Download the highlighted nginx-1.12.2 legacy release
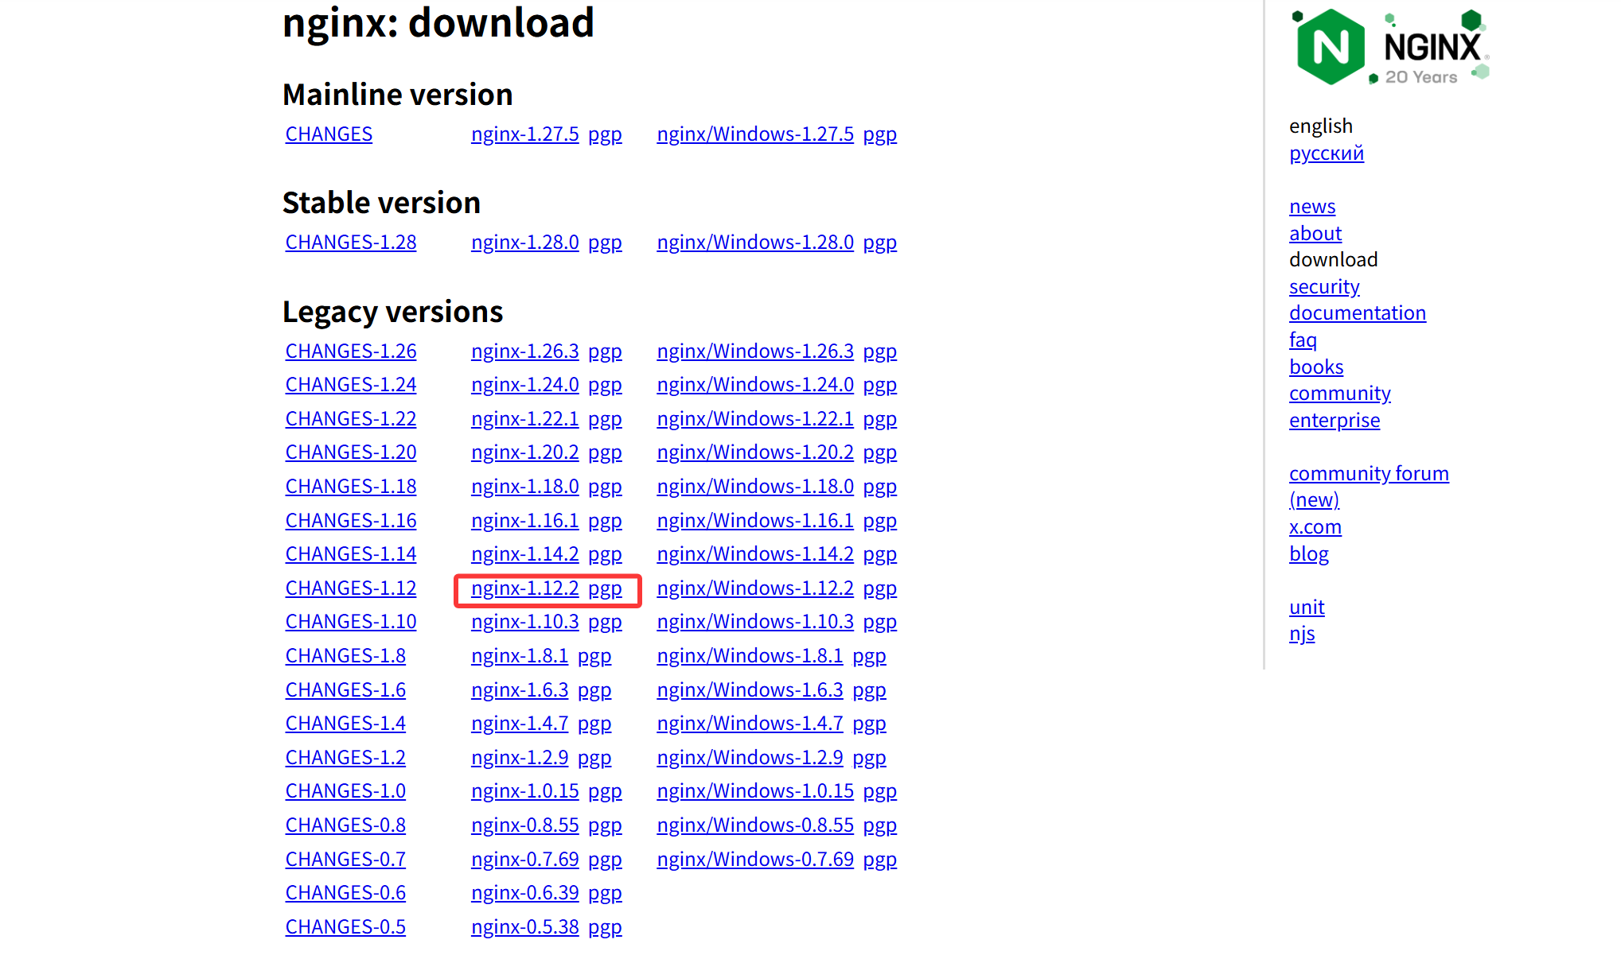The height and width of the screenshot is (959, 1621). (524, 588)
